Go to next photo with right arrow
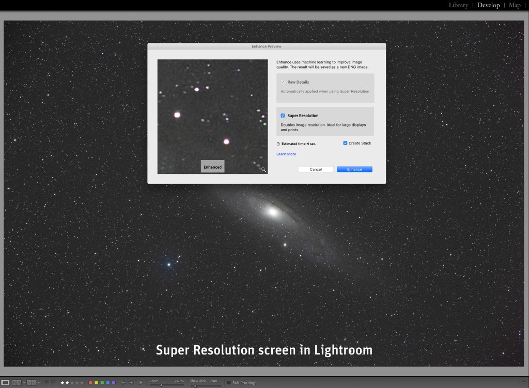The height and width of the screenshot is (388, 529). tap(131, 382)
